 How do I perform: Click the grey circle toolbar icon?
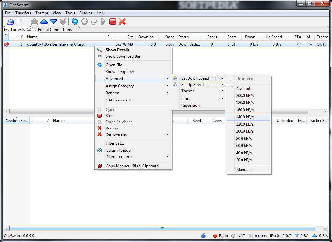pos(84,21)
